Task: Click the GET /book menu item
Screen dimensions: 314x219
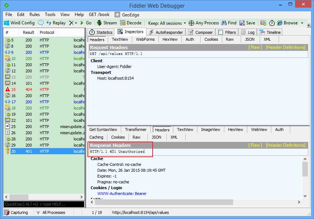Action: point(99,15)
